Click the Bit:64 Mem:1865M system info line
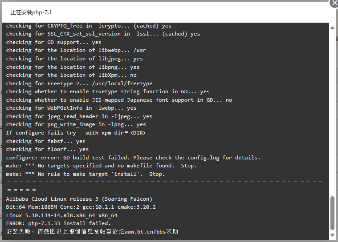 (81, 207)
